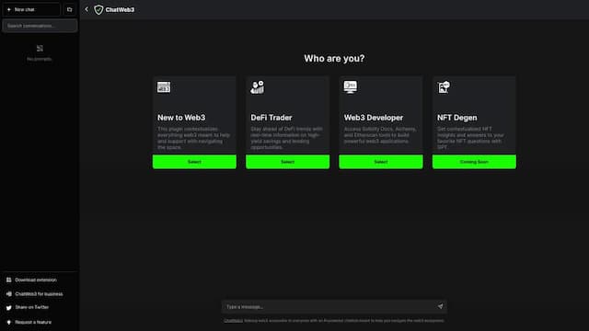Open Share on Twitter link

point(32,307)
